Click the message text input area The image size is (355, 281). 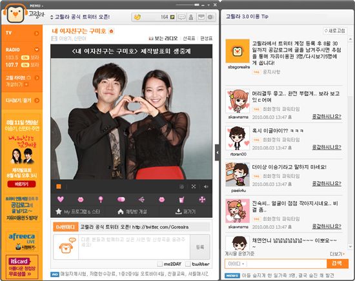(134, 247)
